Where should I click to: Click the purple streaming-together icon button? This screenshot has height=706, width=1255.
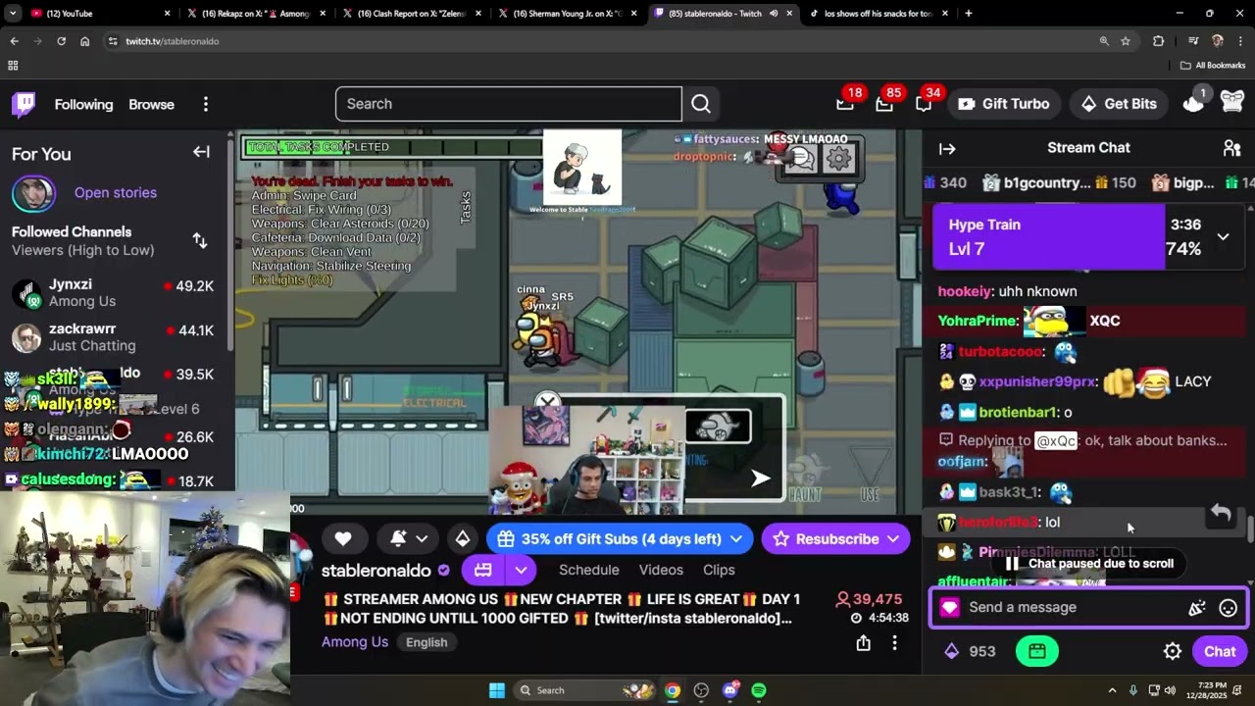(482, 570)
